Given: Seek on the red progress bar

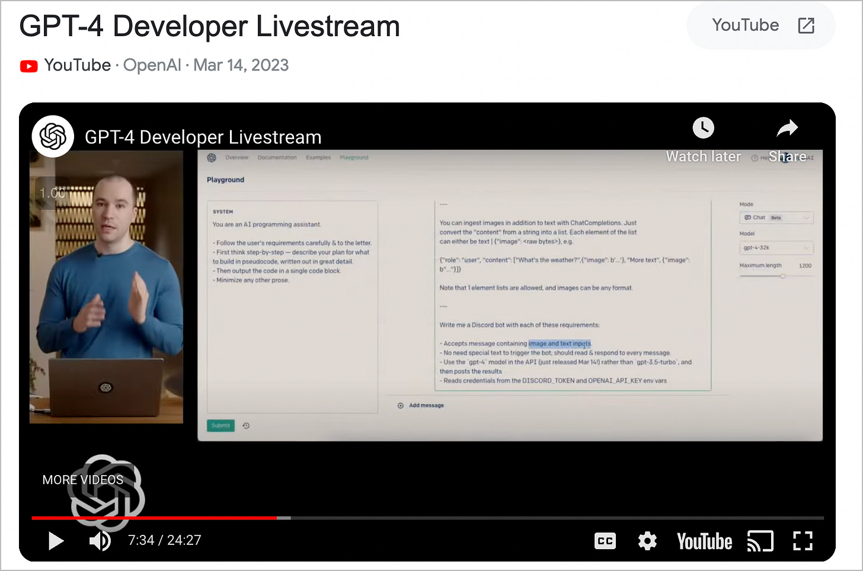Looking at the screenshot, I should (154, 518).
